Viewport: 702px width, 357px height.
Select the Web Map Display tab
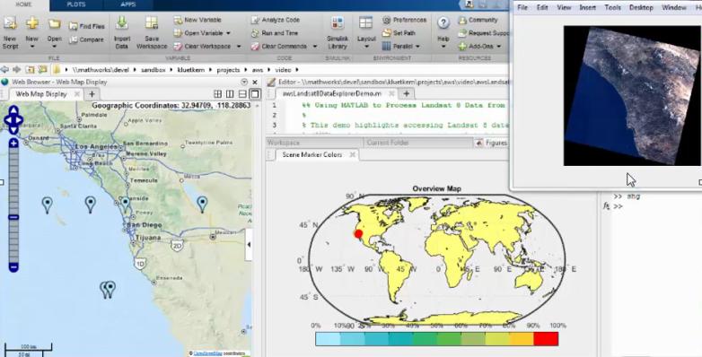41,94
